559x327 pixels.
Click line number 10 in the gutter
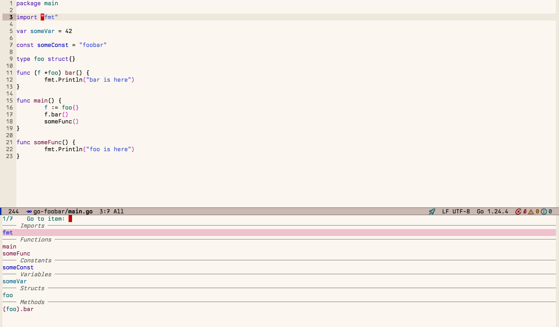click(x=9, y=66)
